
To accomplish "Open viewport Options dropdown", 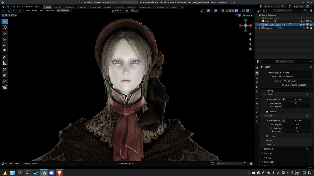I will click(x=248, y=15).
